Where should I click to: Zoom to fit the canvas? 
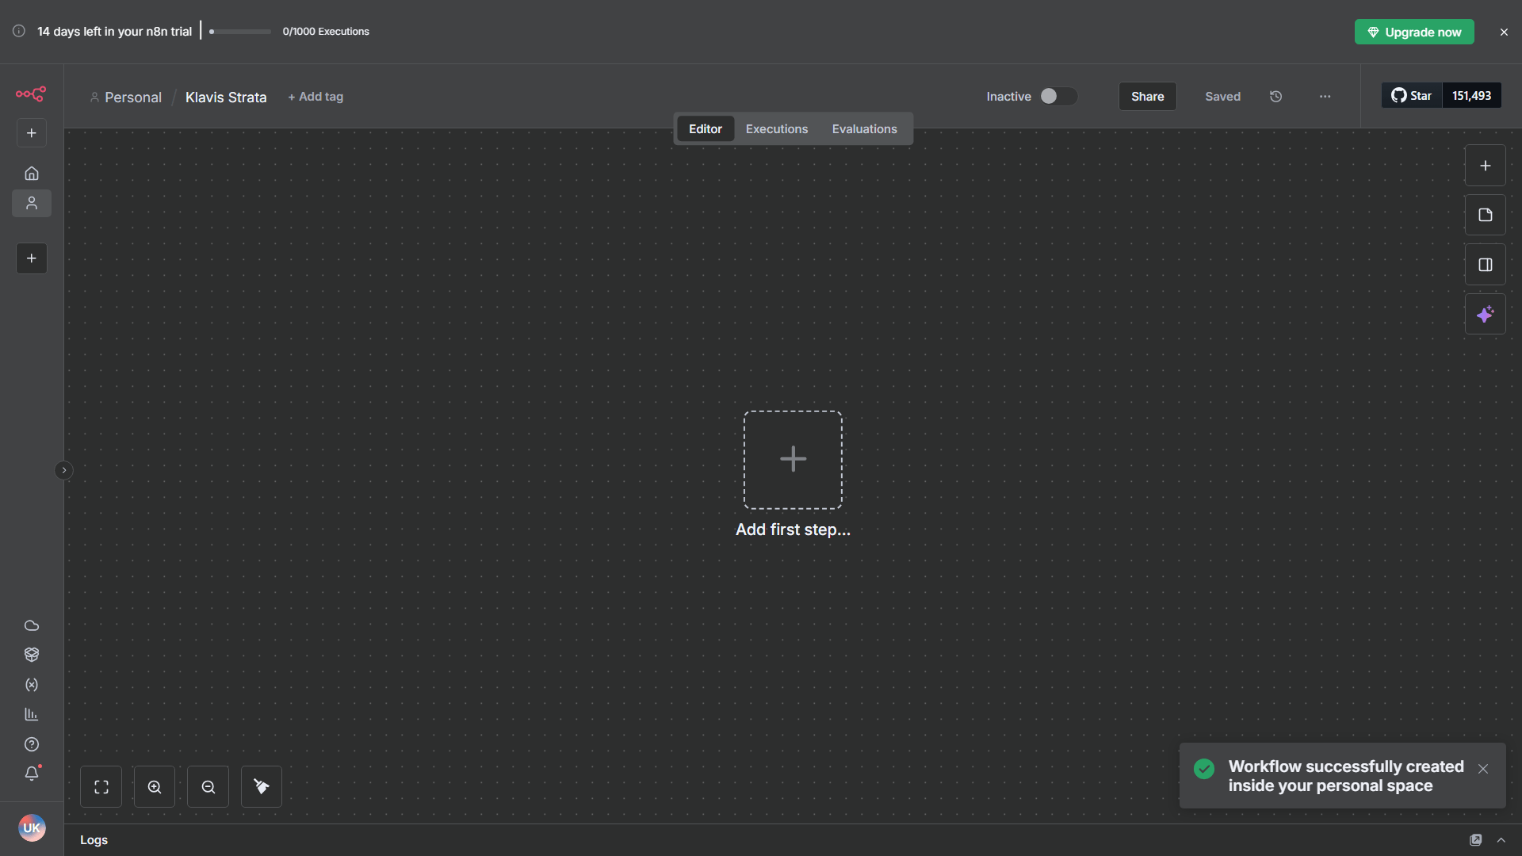(101, 786)
